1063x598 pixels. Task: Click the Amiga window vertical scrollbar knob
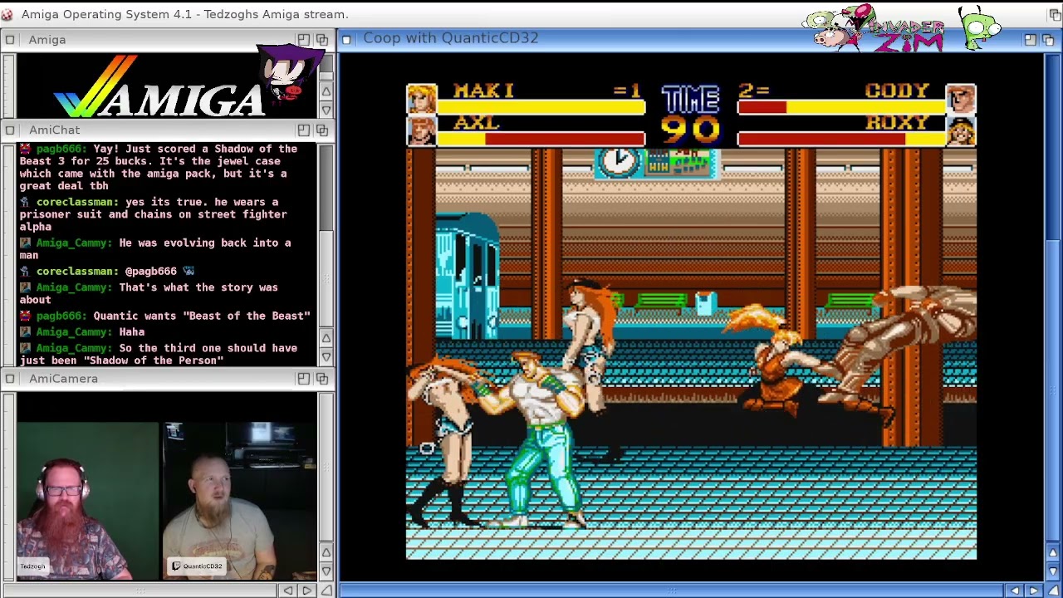point(326,69)
